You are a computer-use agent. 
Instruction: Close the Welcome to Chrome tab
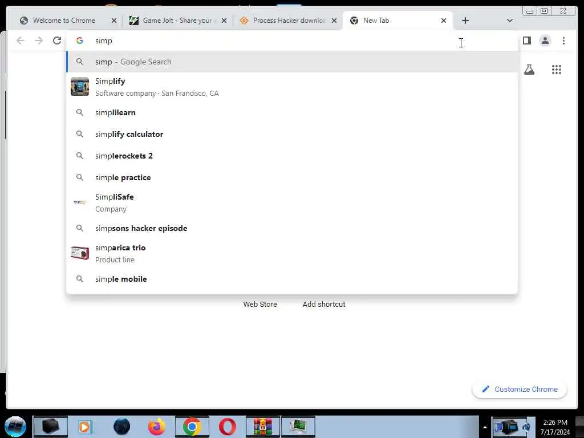(x=114, y=21)
